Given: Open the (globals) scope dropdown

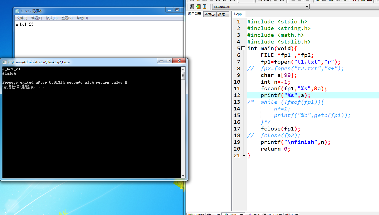Looking at the screenshot, I should (x=261, y=7).
